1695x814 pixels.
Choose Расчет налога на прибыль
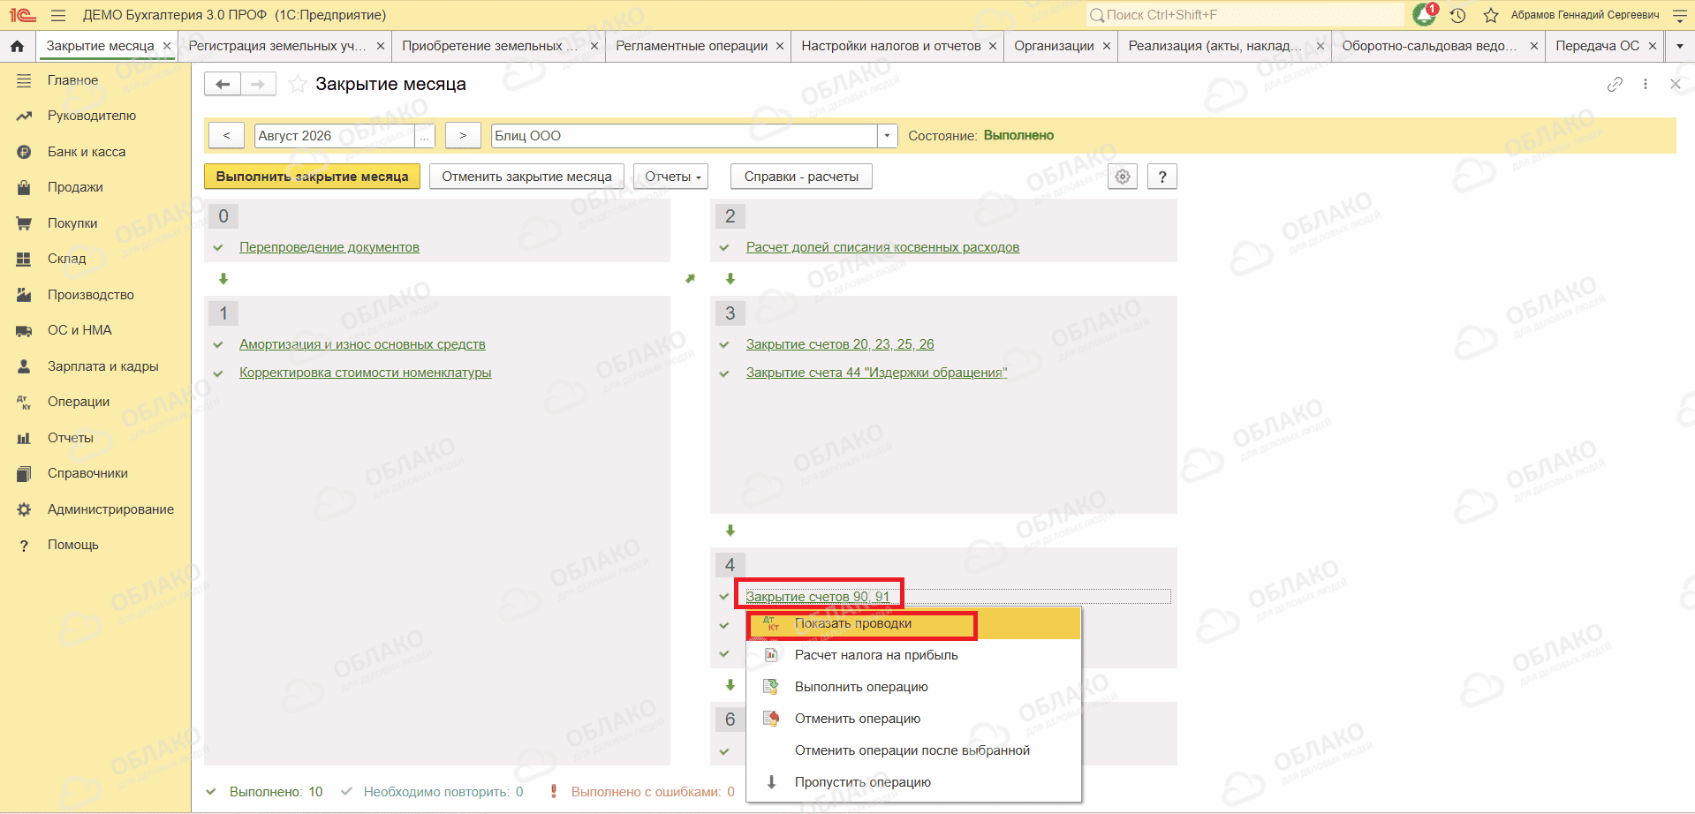point(913,655)
